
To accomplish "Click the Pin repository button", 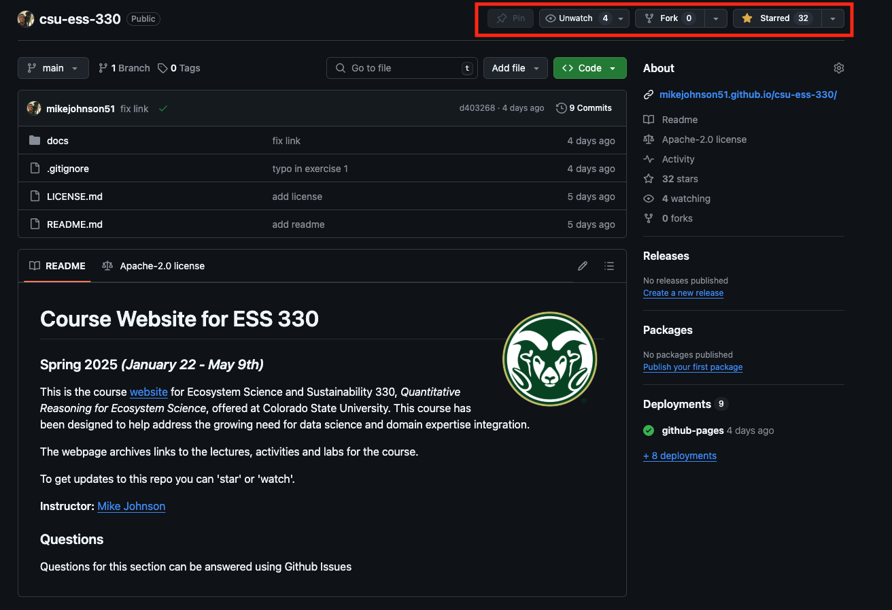I will 511,18.
